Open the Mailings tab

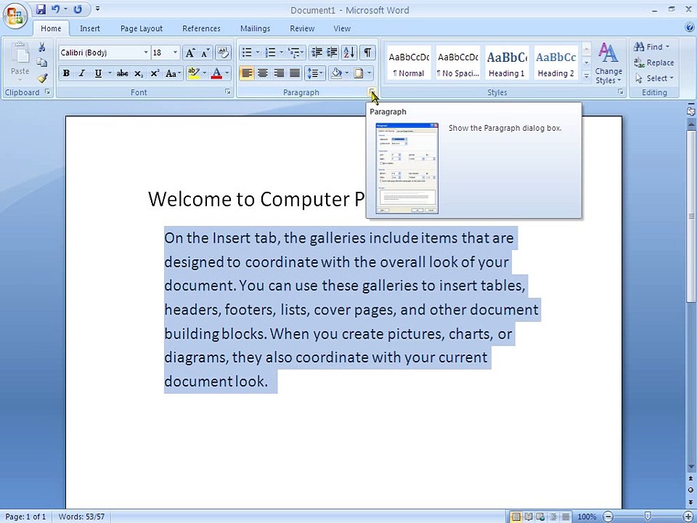pyautogui.click(x=255, y=28)
